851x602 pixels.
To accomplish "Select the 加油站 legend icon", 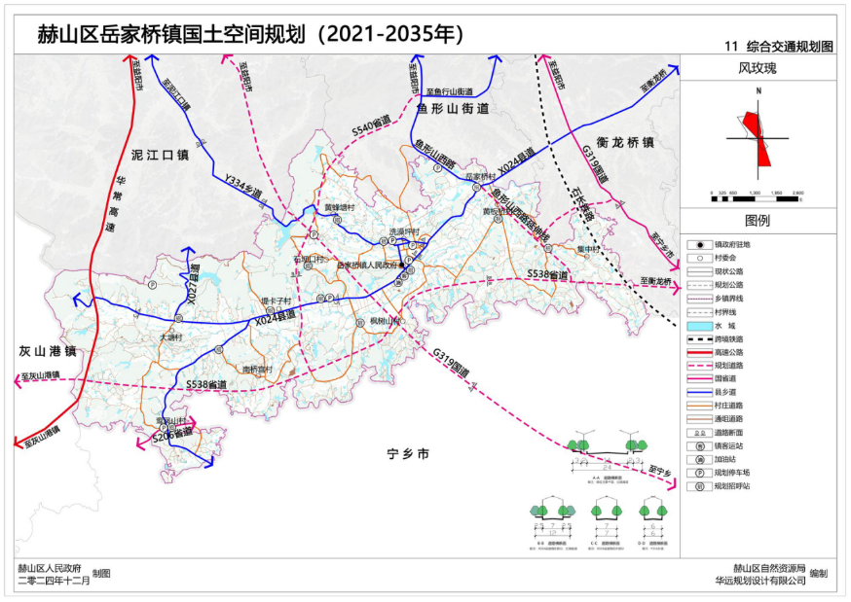I will [699, 459].
